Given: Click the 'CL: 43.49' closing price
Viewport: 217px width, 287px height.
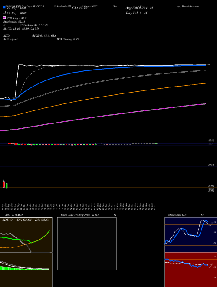Looking at the screenshot, I should click(x=80, y=8).
